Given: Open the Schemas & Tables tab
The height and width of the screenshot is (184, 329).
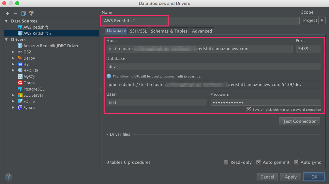Looking at the screenshot, I should coord(169,31).
